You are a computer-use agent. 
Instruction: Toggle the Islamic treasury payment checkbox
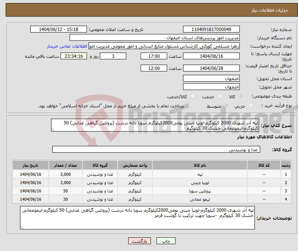(x=190, y=105)
